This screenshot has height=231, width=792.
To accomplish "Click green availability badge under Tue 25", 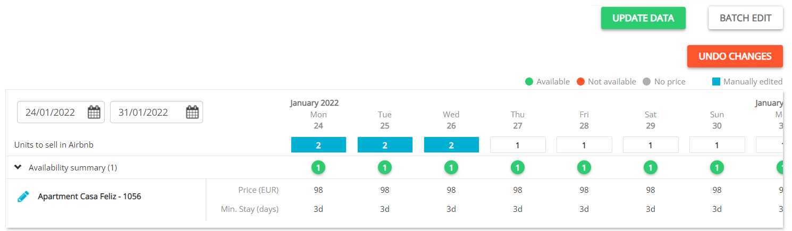I will pyautogui.click(x=385, y=168).
